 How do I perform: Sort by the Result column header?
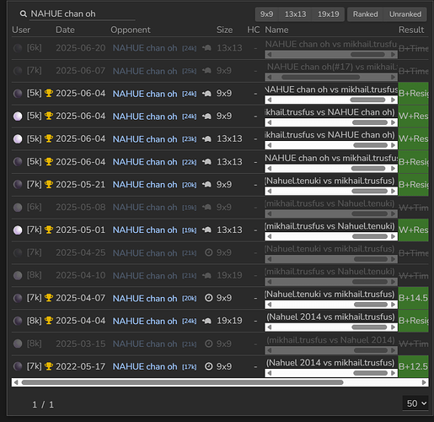pyautogui.click(x=411, y=30)
